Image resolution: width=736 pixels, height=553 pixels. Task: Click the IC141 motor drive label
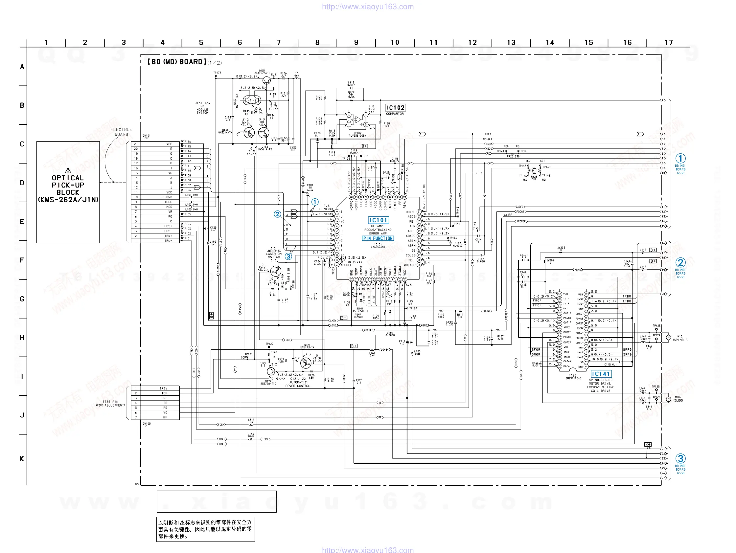[601, 374]
